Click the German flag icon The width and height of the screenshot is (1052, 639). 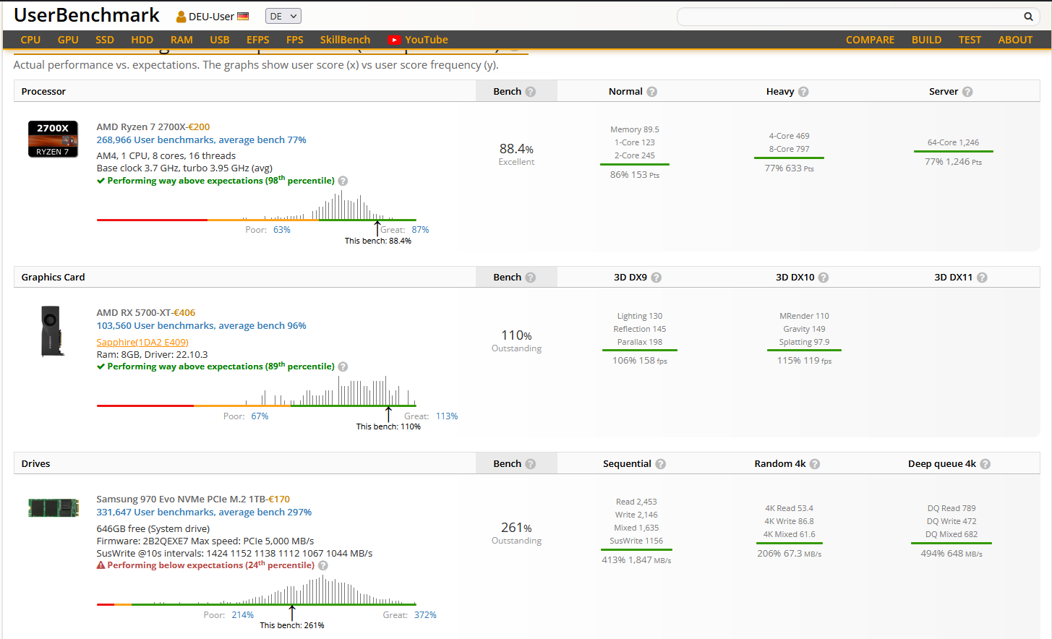243,16
